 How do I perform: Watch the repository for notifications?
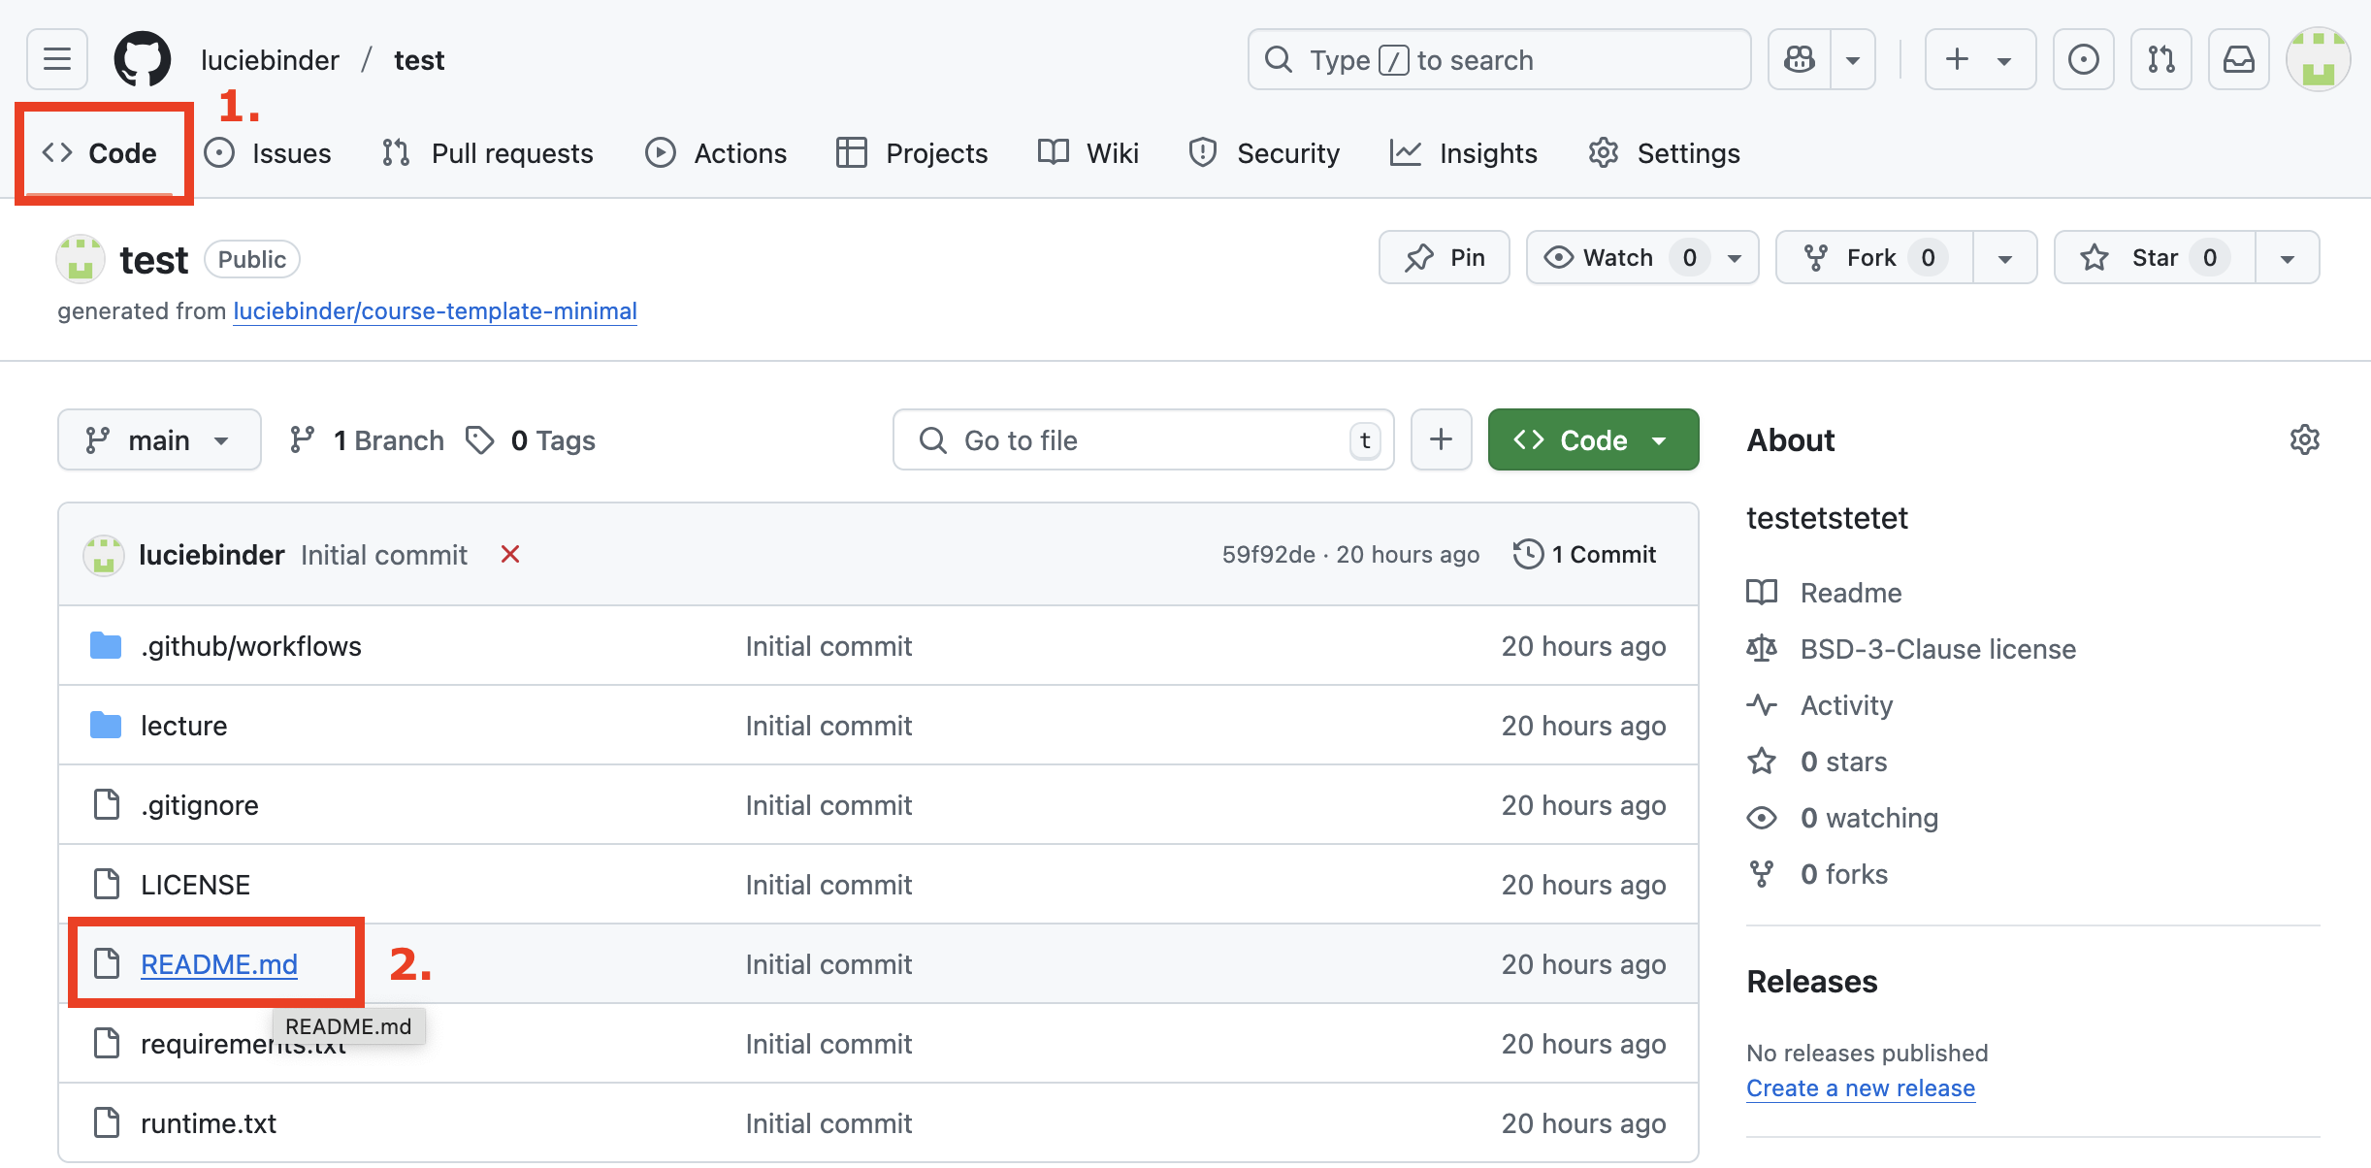[x=1617, y=257]
